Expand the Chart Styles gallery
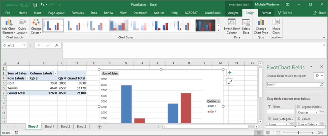 click(x=219, y=30)
